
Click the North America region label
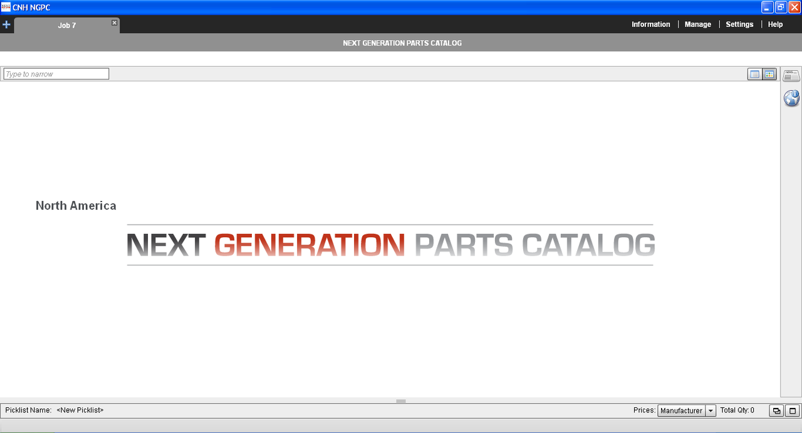click(76, 205)
